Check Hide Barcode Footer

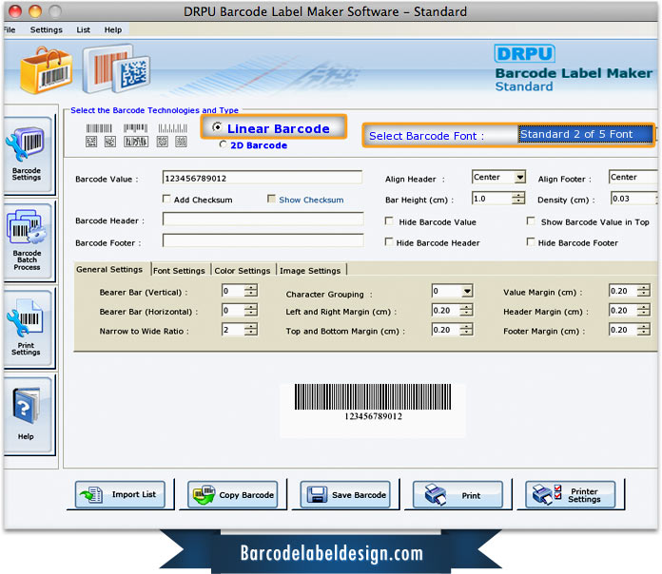tap(531, 241)
